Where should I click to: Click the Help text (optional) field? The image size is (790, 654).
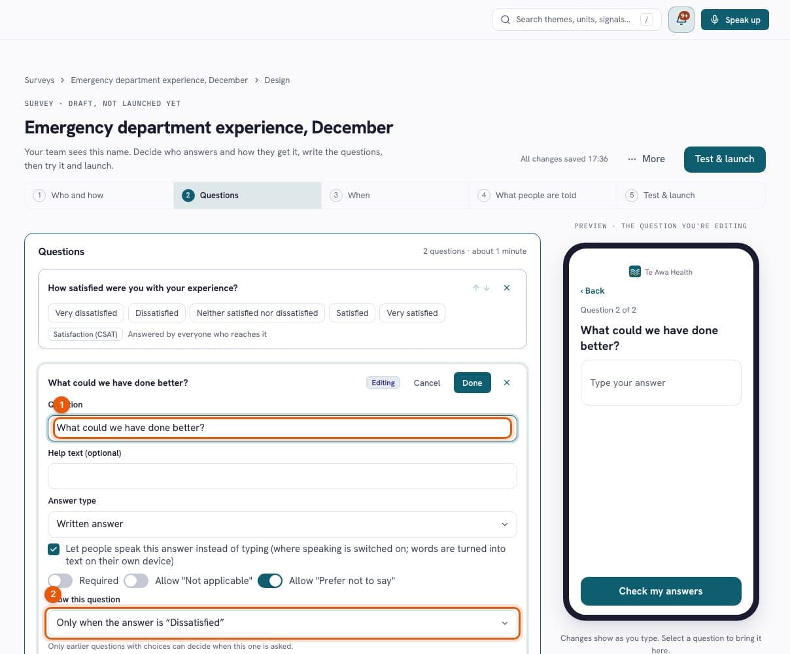coord(283,476)
